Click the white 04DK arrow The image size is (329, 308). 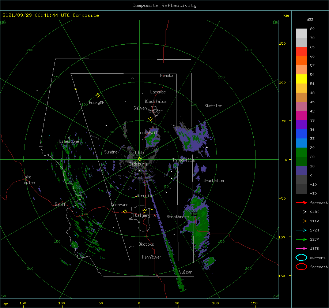click(x=301, y=212)
